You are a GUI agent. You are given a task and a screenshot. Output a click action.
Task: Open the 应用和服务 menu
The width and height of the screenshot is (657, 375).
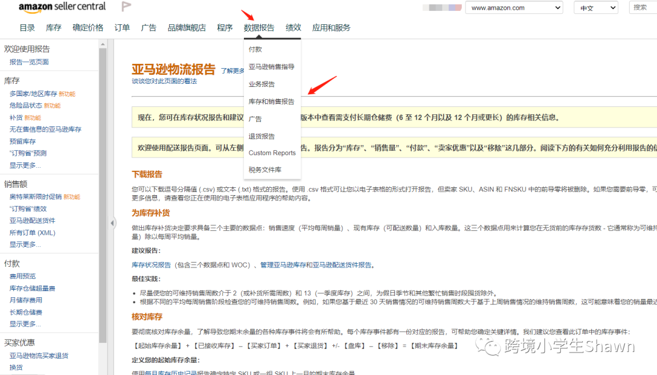[x=331, y=27]
